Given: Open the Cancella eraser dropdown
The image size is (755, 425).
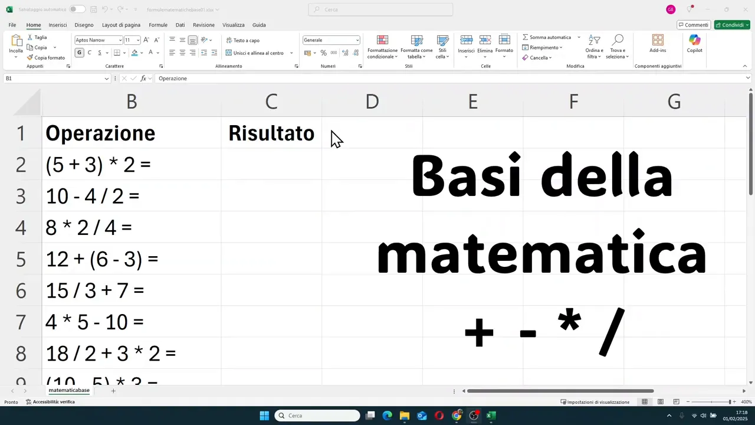Looking at the screenshot, I should [537, 58].
